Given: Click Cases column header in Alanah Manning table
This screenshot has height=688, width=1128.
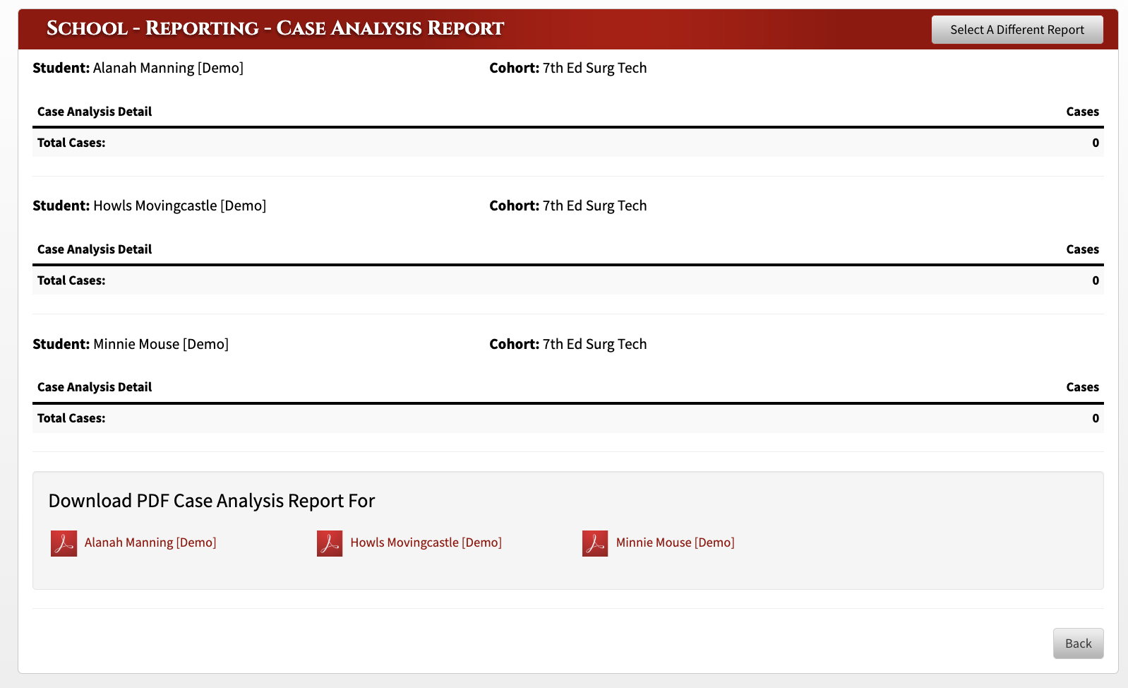Looking at the screenshot, I should tap(1082, 112).
